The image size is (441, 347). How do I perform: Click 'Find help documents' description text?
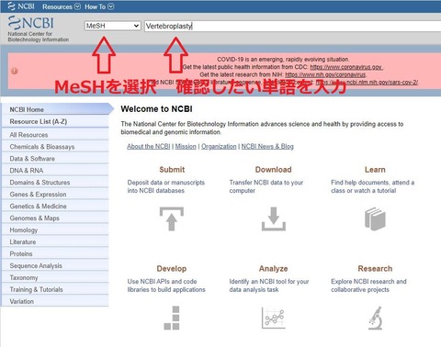click(x=373, y=186)
